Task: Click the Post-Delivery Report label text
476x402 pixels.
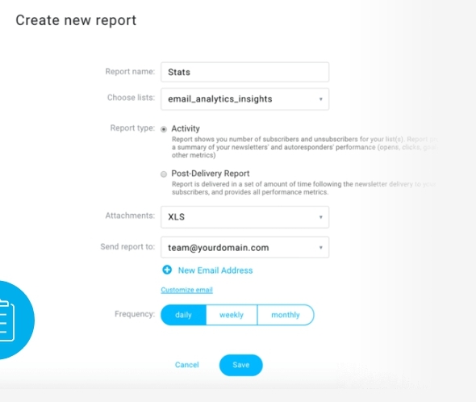Action: point(211,174)
